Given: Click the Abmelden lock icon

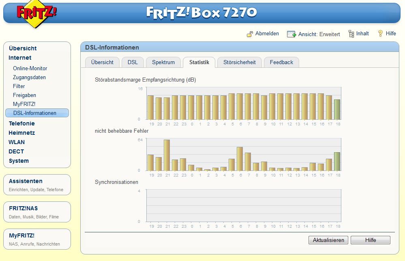Looking at the screenshot, I should (x=250, y=34).
